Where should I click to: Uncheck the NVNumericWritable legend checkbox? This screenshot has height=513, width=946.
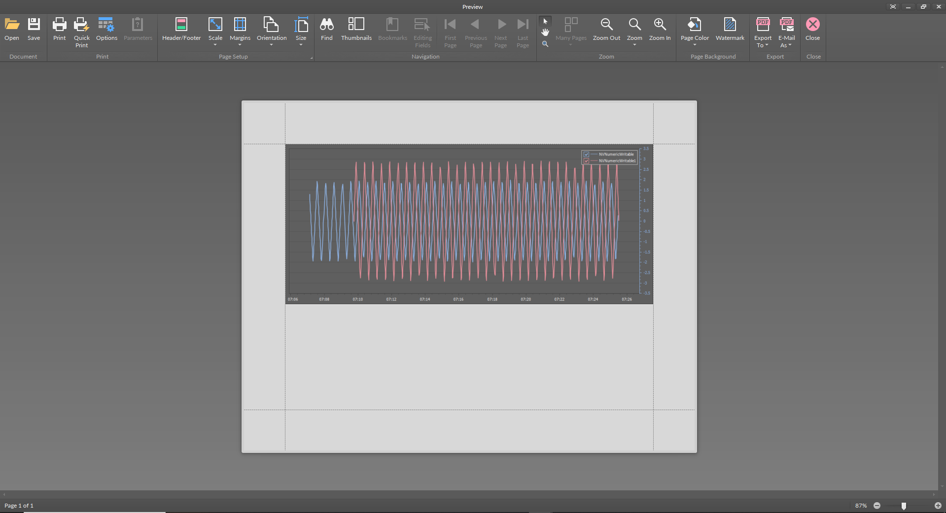pyautogui.click(x=586, y=154)
